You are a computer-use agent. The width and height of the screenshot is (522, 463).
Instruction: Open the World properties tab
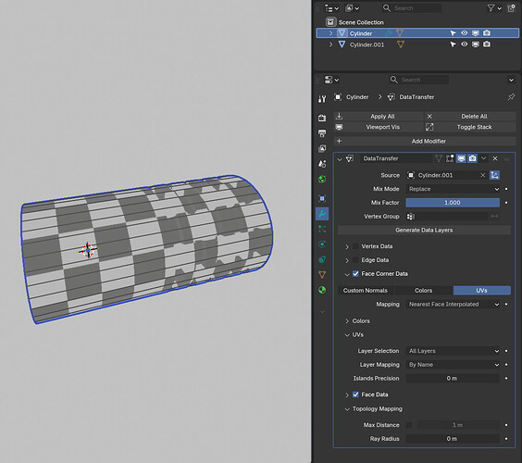[x=322, y=180]
